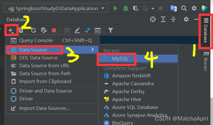Run the SpringbootStudy03DataApplication configuration
The width and height of the screenshot is (213, 125).
pos(115,8)
